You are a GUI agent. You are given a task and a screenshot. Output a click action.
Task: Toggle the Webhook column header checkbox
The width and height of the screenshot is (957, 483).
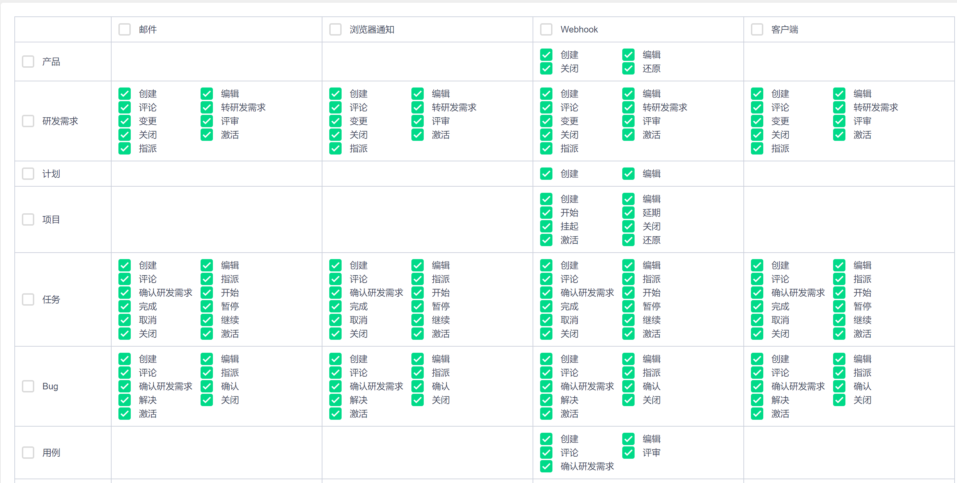click(546, 29)
